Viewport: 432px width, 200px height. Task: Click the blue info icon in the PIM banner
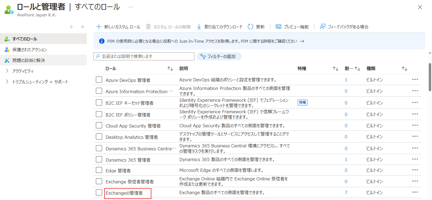[x=102, y=41]
